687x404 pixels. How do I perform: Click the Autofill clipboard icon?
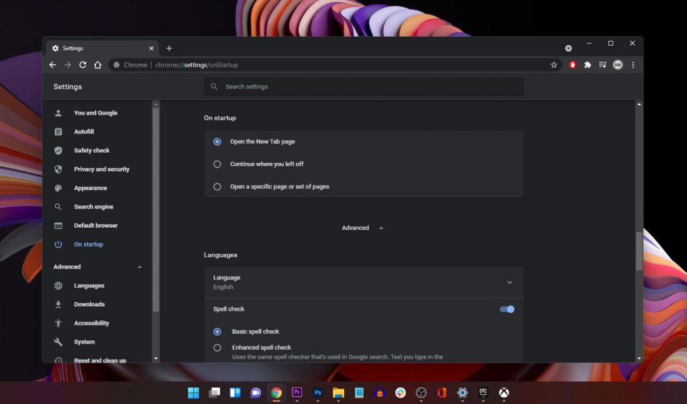(x=58, y=132)
